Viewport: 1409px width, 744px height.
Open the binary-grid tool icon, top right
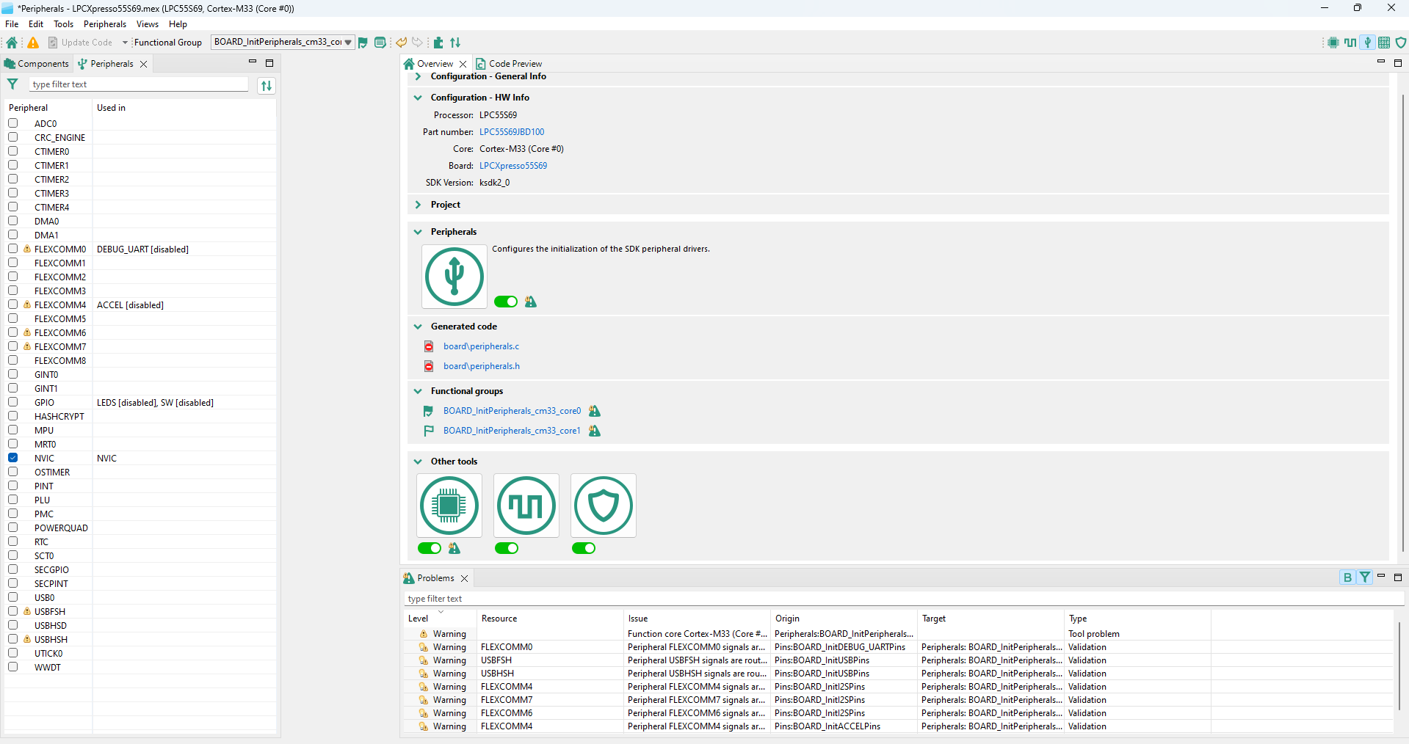tap(1384, 43)
